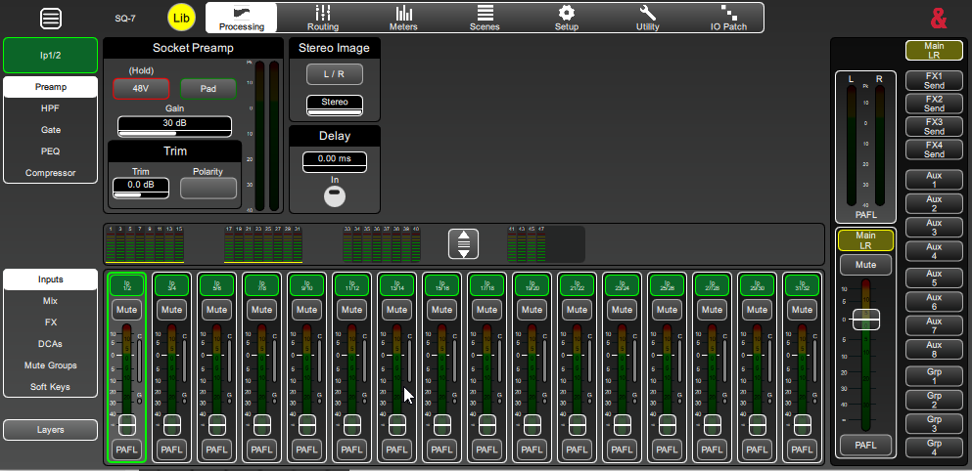Select the Main LR mix at top right
The height and width of the screenshot is (471, 972).
pyautogui.click(x=934, y=50)
